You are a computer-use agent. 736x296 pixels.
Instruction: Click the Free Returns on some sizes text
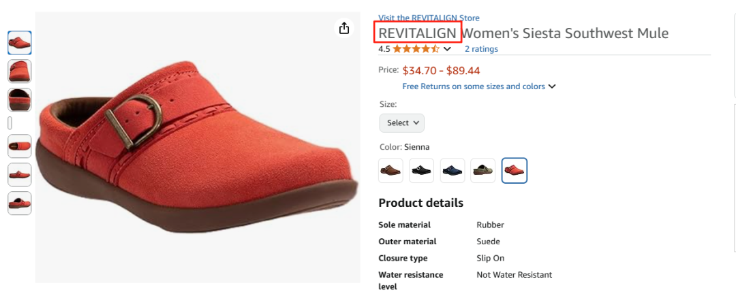click(474, 86)
